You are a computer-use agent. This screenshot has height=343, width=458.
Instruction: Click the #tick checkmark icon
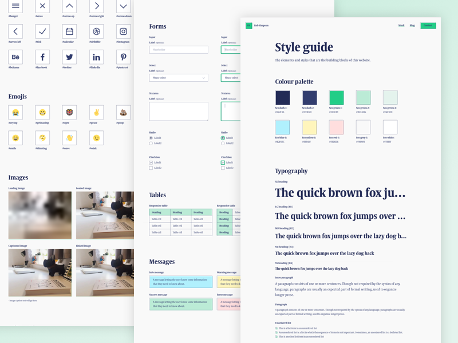42,31
